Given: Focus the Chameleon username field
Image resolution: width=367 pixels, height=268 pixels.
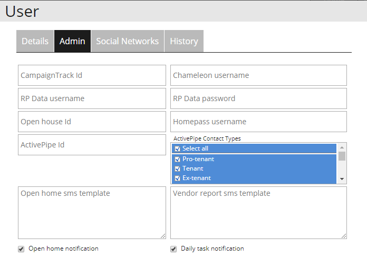Looking at the screenshot, I should click(258, 75).
